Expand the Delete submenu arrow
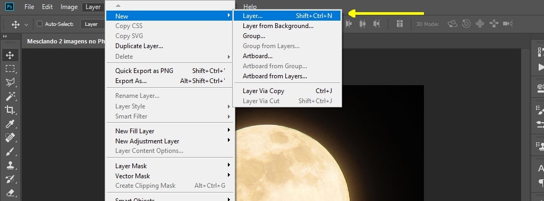This screenshot has height=201, width=544. [229, 56]
